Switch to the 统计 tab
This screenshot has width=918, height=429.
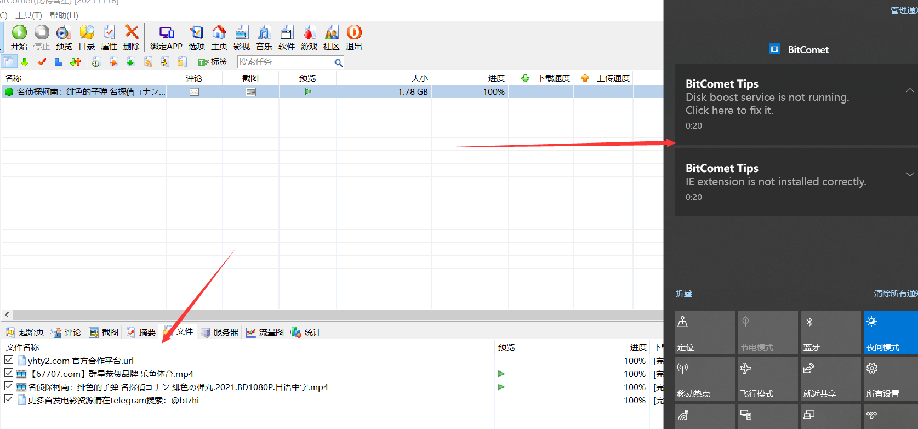pos(306,332)
